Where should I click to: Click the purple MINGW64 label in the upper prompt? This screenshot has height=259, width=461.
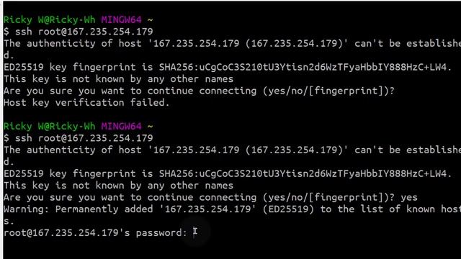122,19
